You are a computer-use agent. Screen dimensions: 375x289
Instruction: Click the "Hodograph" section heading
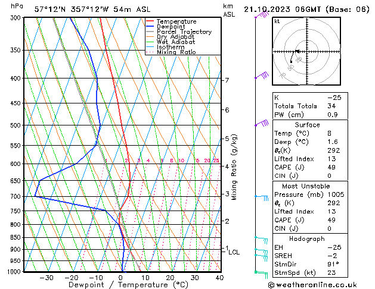[307, 239]
